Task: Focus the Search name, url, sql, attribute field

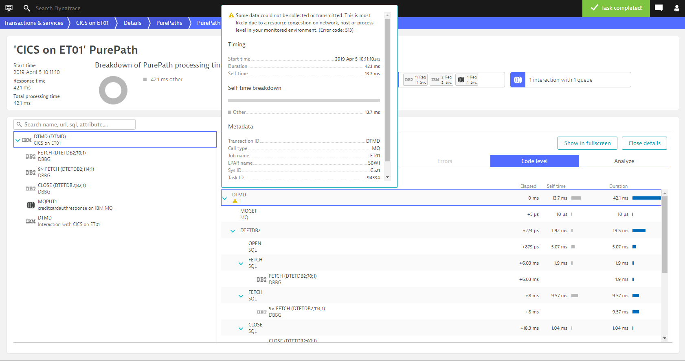Action: [x=75, y=124]
